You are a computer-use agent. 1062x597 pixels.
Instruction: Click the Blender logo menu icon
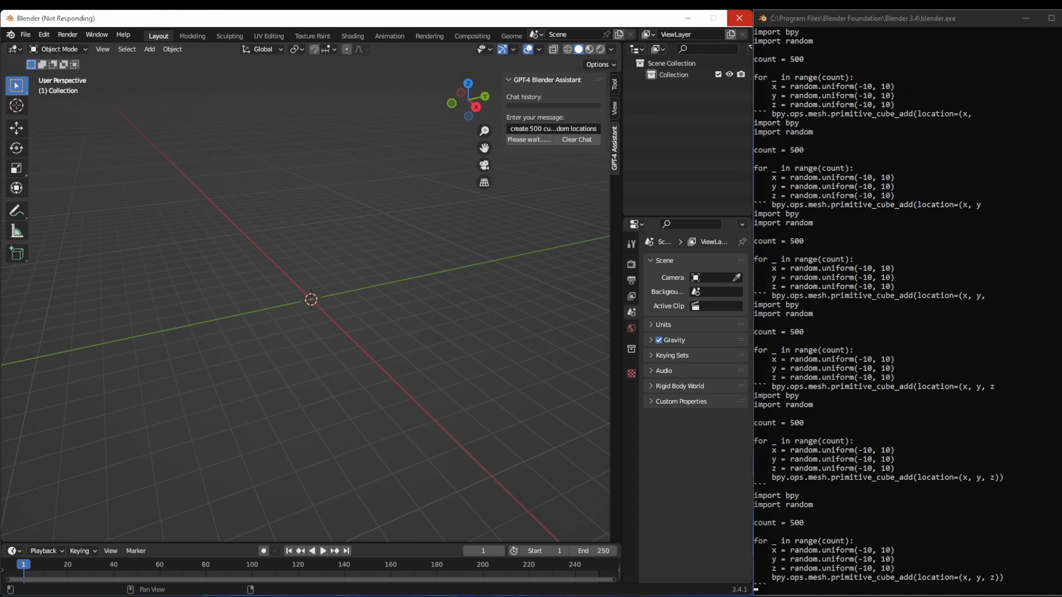pos(11,34)
